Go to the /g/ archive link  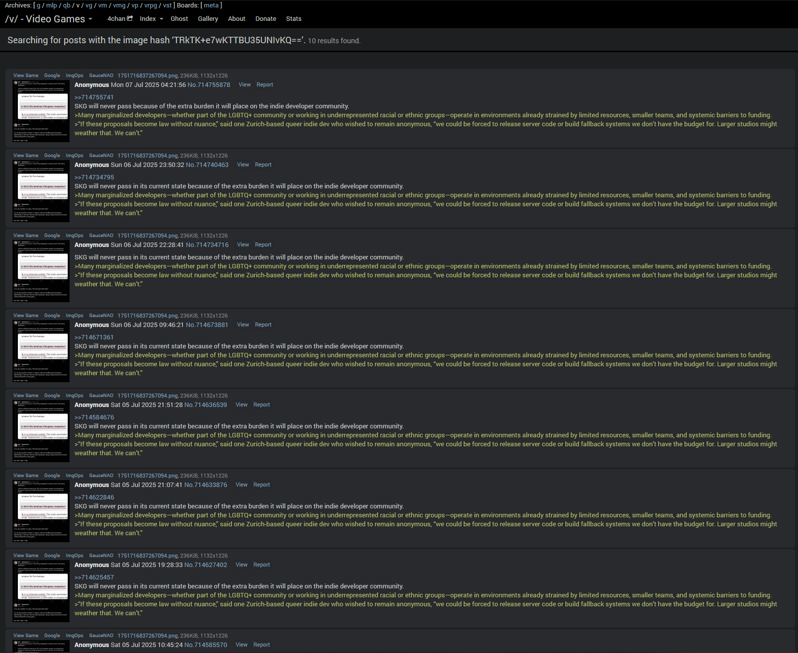point(38,5)
